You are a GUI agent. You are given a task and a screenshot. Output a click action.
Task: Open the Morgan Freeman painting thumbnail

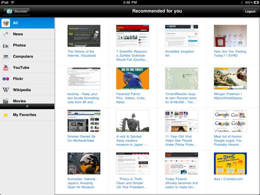[x=230, y=78]
